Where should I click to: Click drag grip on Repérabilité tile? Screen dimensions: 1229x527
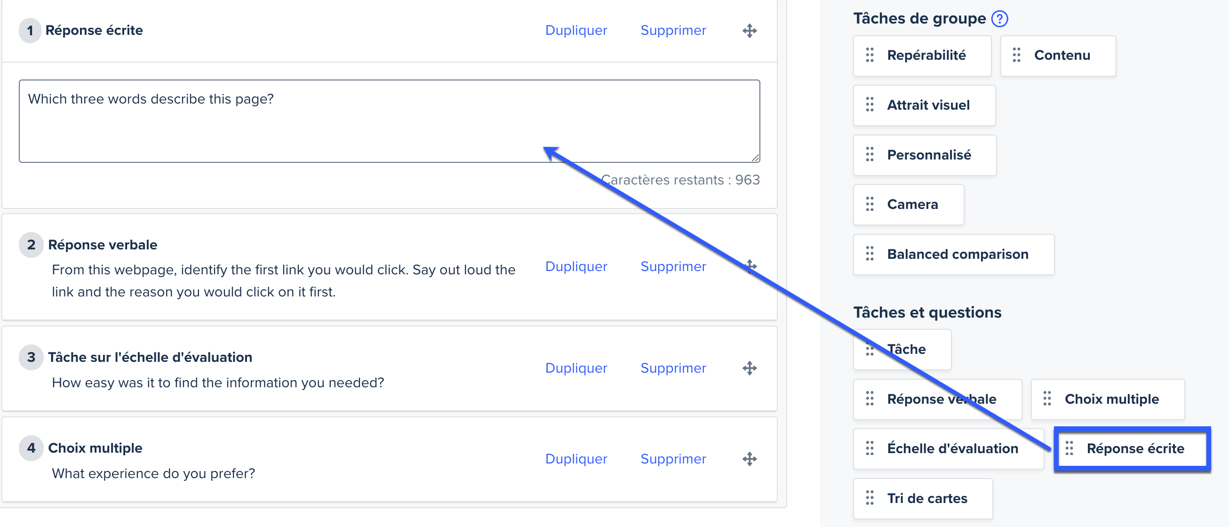[x=869, y=56]
